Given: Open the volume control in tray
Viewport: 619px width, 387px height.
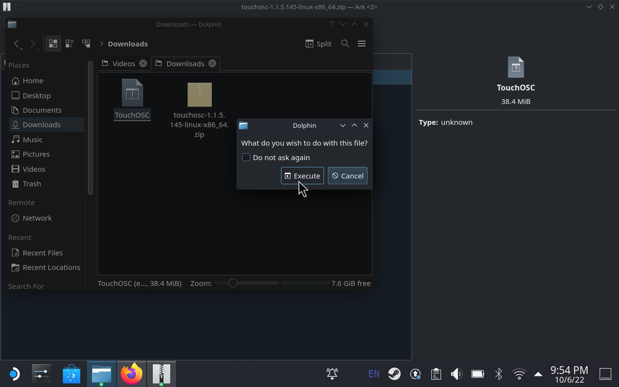Looking at the screenshot, I should (x=457, y=373).
